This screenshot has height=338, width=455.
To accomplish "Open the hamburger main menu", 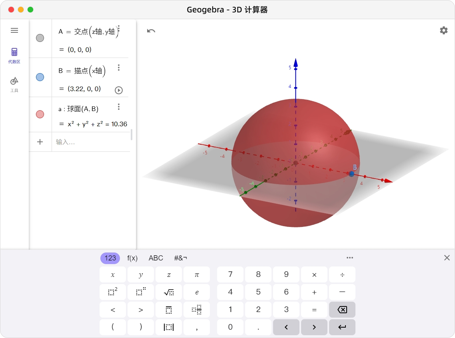I will point(14,30).
